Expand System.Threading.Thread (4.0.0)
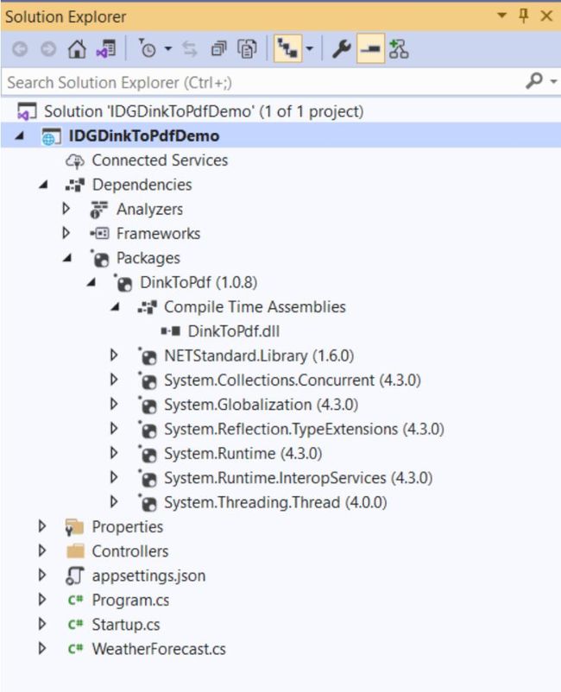561x692 pixels. [x=114, y=502]
